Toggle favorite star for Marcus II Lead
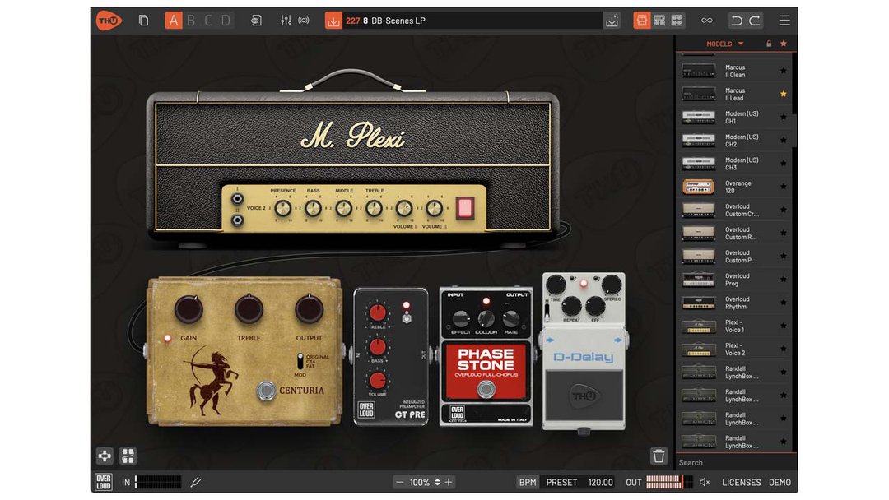The width and height of the screenshot is (889, 500). (x=783, y=95)
